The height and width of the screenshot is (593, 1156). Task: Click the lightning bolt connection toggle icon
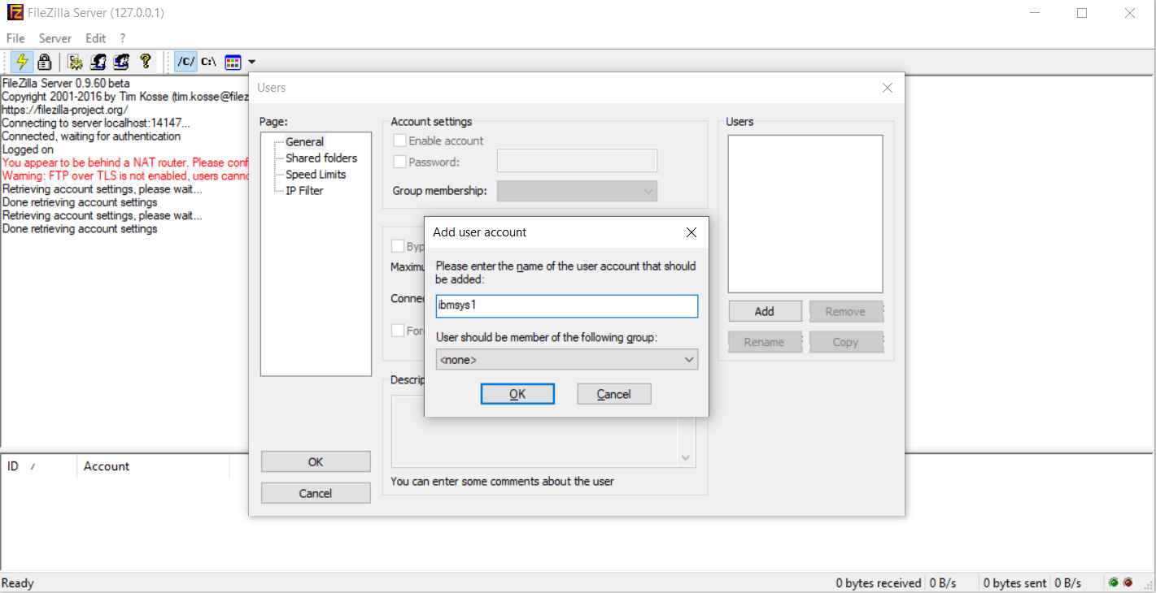(x=22, y=62)
